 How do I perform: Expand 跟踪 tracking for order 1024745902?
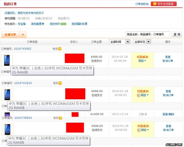[142, 61]
